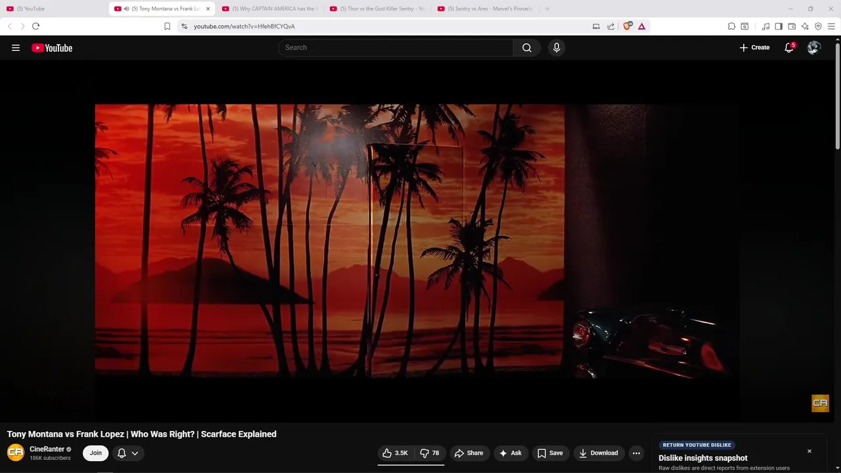Like the video with 3.5K thumbs up
841x473 pixels.
click(395, 453)
